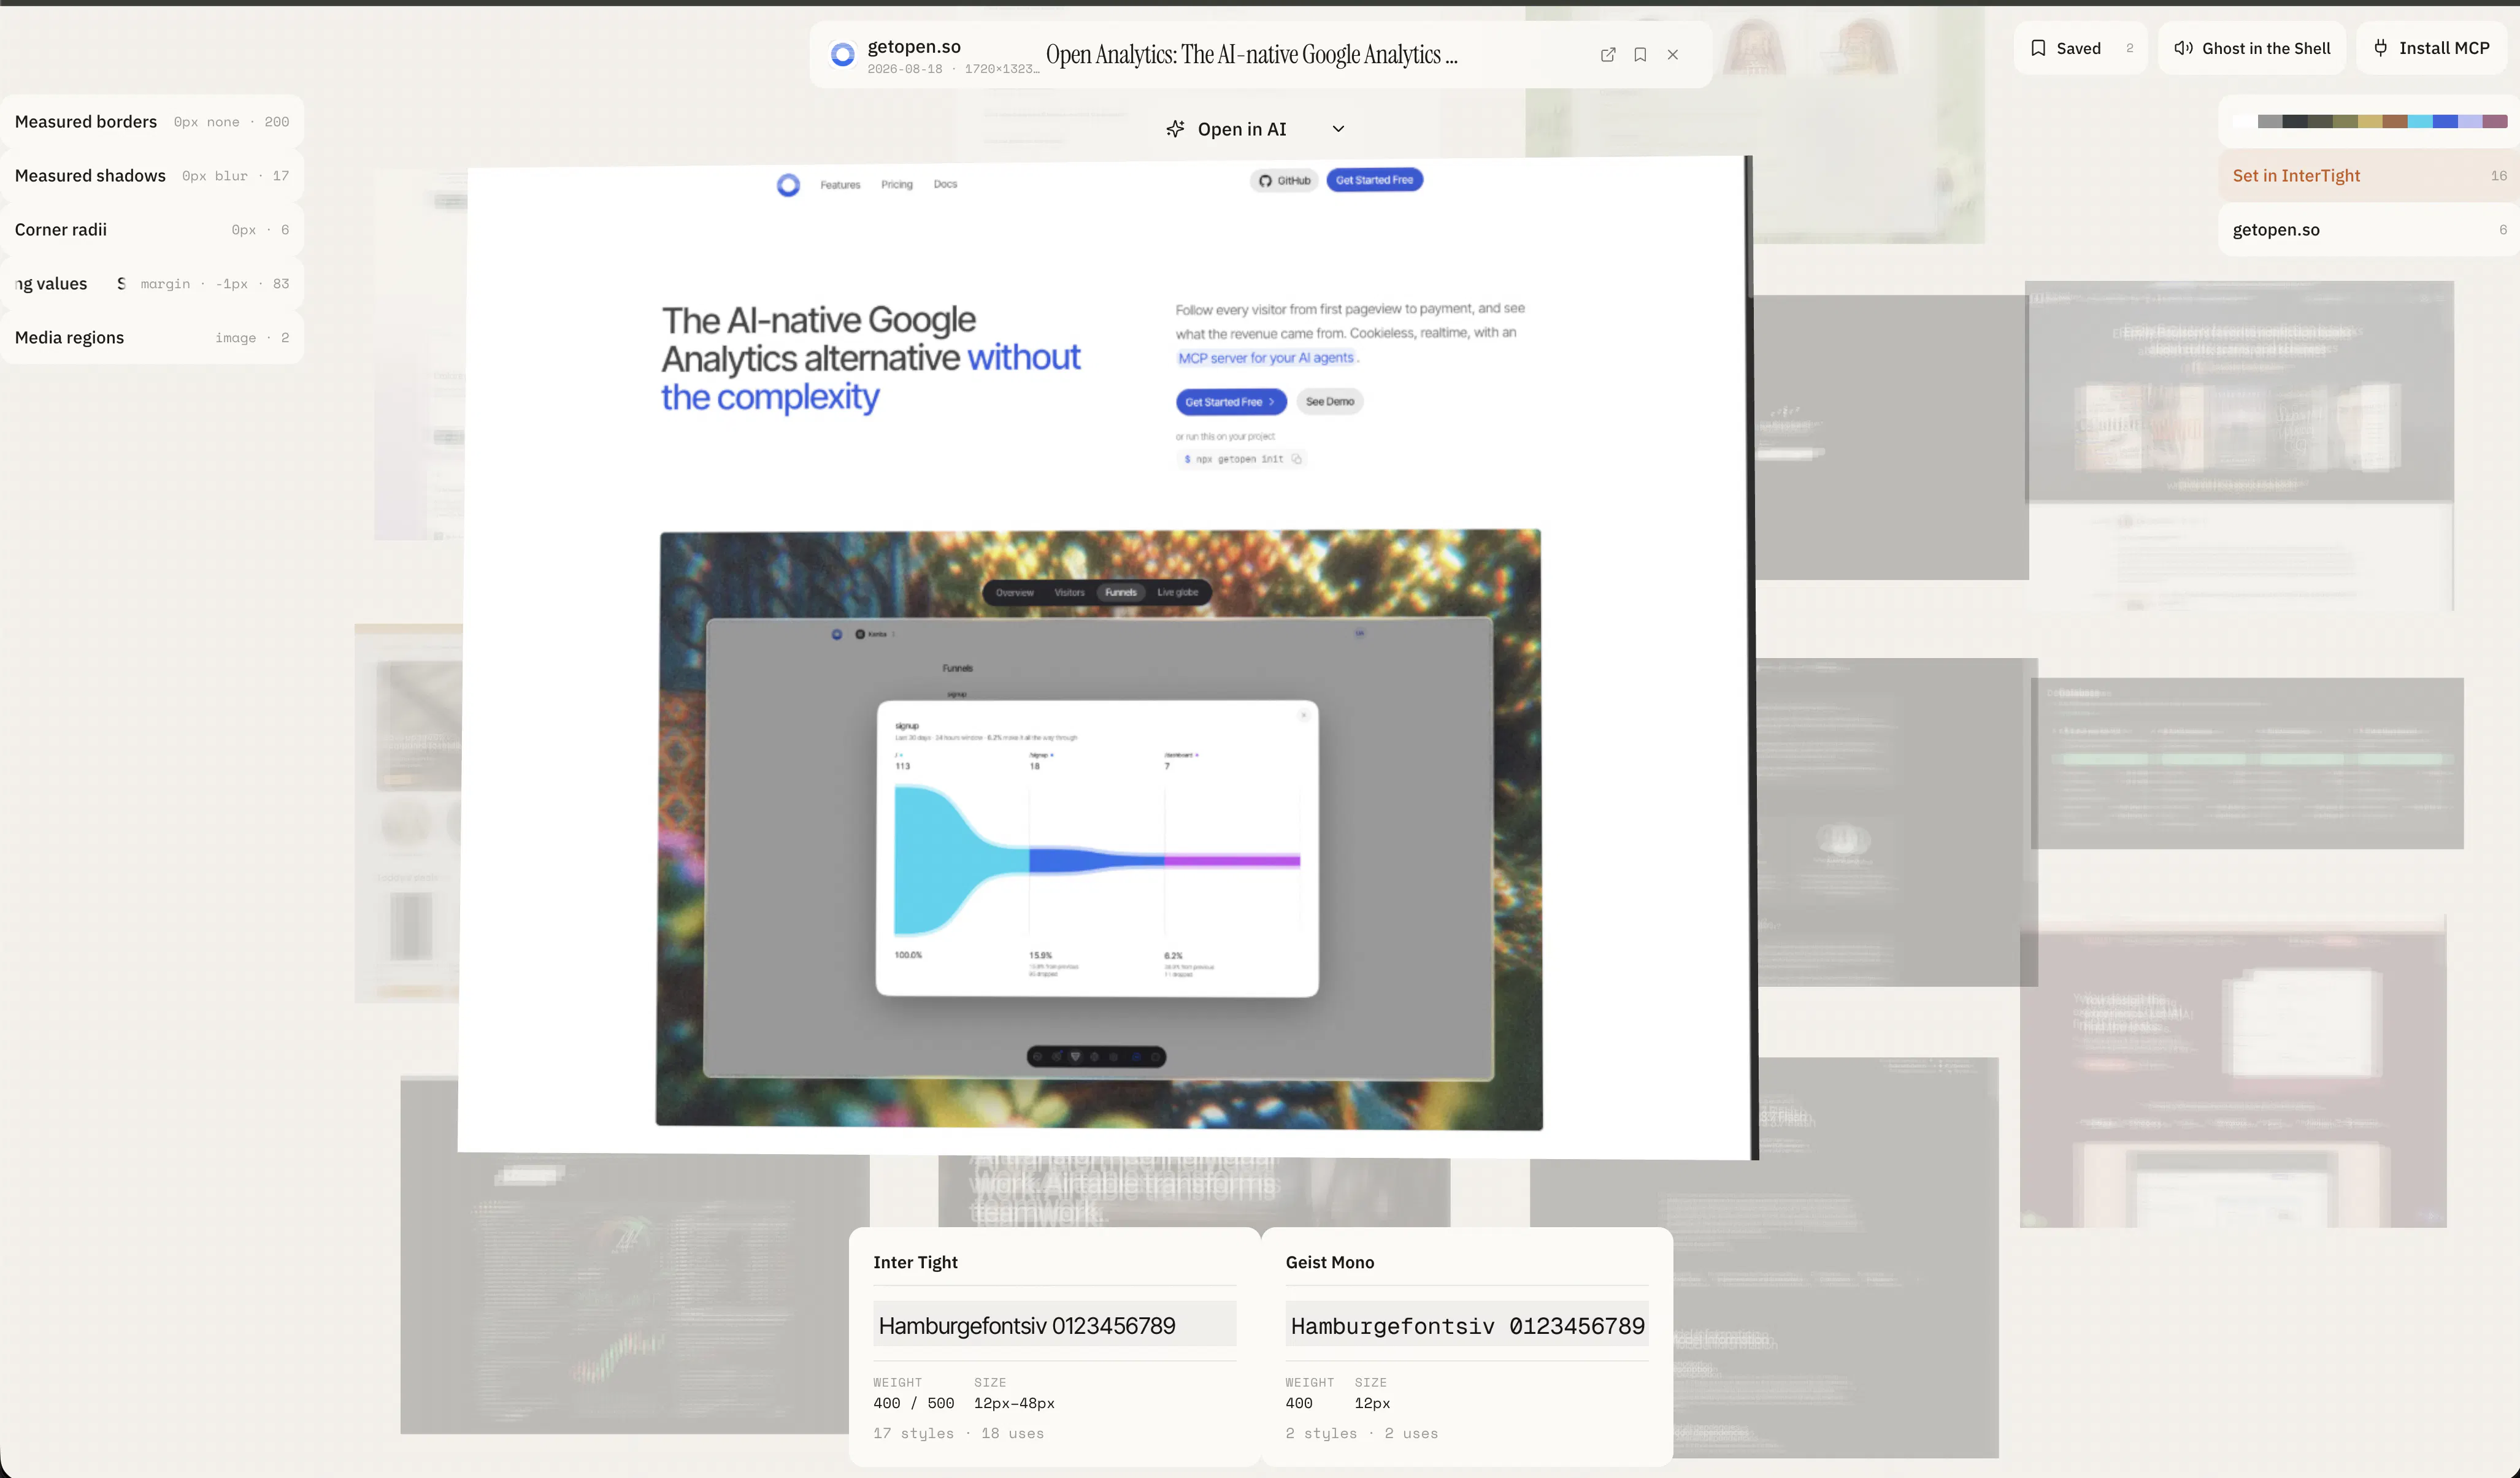
Task: Select the getopen.so row with count 6
Action: tap(2369, 230)
